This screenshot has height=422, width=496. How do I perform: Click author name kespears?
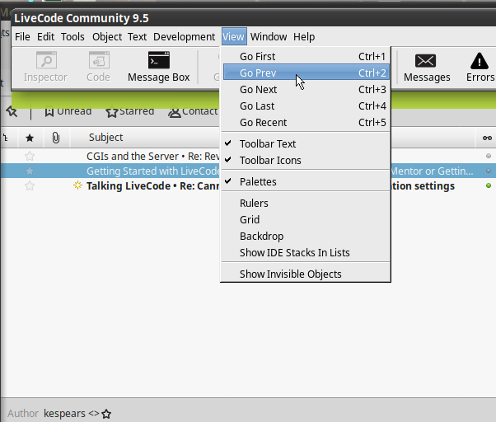tap(64, 414)
